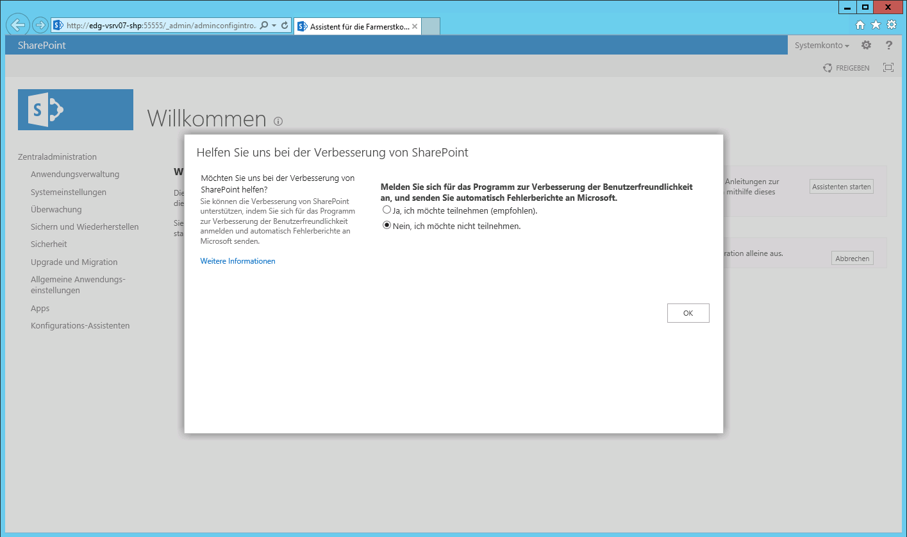The height and width of the screenshot is (537, 907).
Task: Click the OK button in dialog
Action: click(688, 313)
